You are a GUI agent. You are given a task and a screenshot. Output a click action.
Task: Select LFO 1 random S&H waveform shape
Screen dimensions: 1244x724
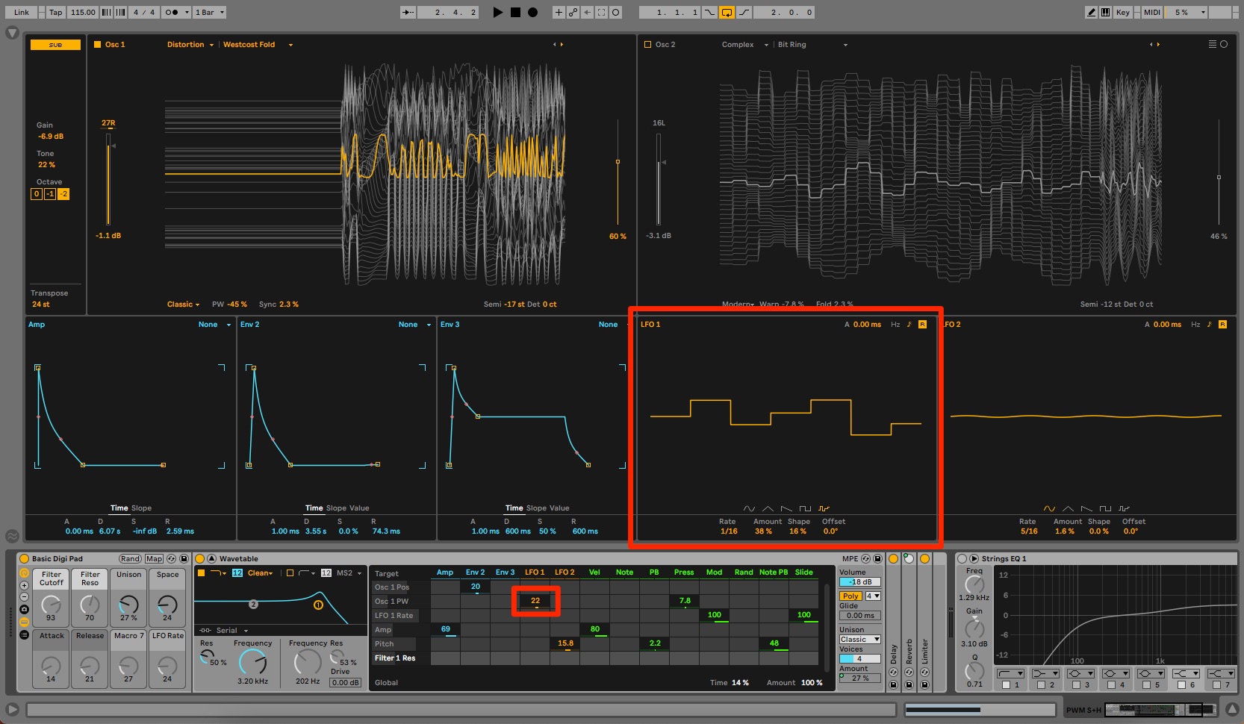tap(824, 509)
